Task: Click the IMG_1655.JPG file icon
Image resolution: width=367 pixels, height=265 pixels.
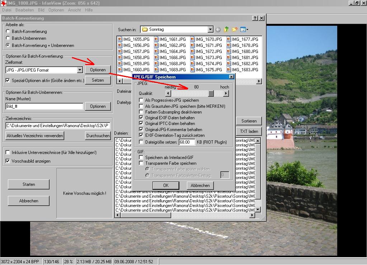Action: (x=120, y=39)
